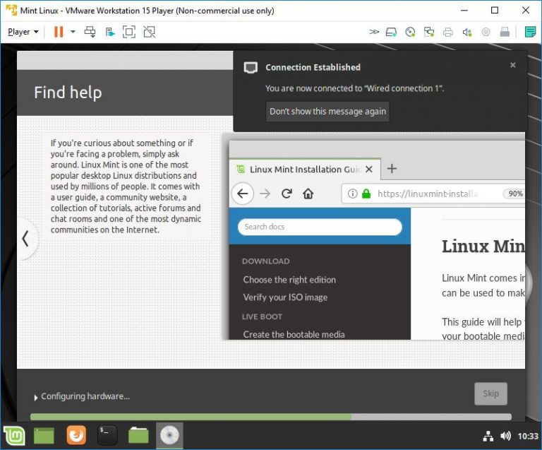
Task: Enter full screen mode
Action: [x=129, y=32]
